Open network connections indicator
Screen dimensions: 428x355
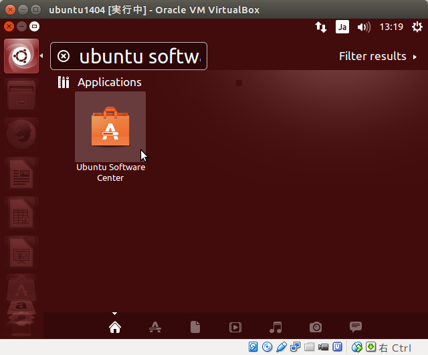[x=321, y=27]
